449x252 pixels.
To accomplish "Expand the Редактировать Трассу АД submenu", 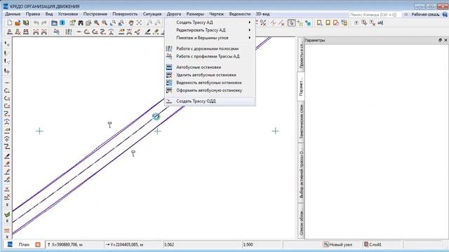I will click(210, 30).
